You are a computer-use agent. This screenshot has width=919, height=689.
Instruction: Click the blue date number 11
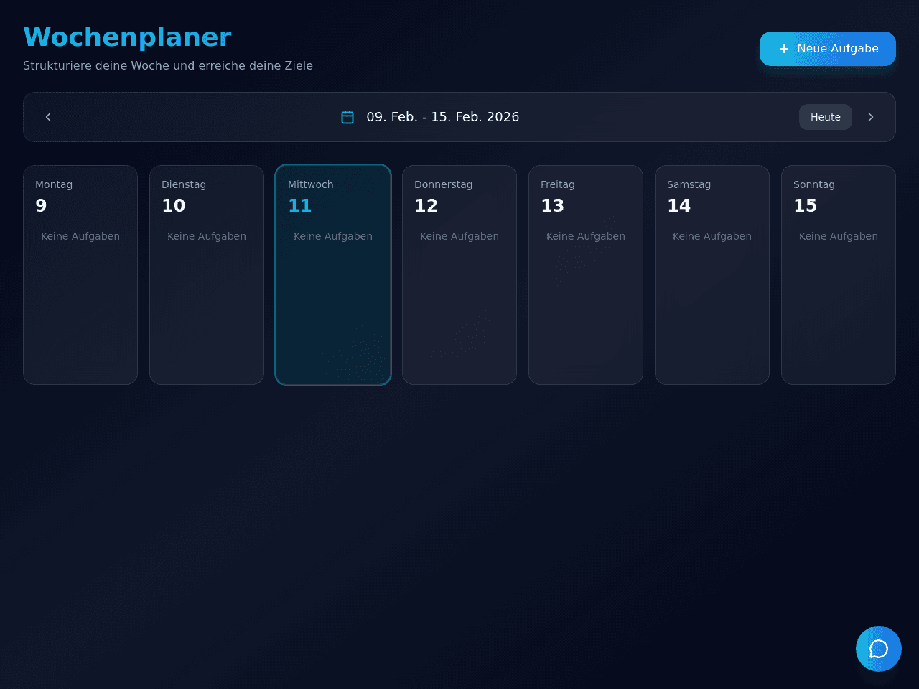click(299, 206)
